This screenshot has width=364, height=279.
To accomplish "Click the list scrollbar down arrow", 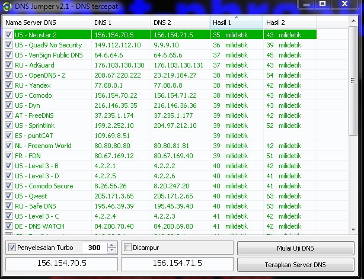I will pyautogui.click(x=353, y=230).
